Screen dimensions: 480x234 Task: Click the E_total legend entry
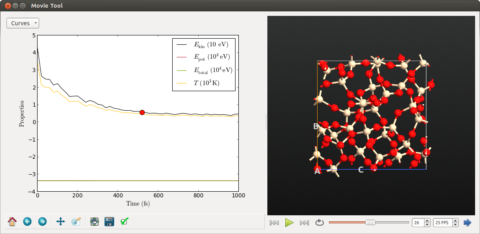[x=204, y=70]
